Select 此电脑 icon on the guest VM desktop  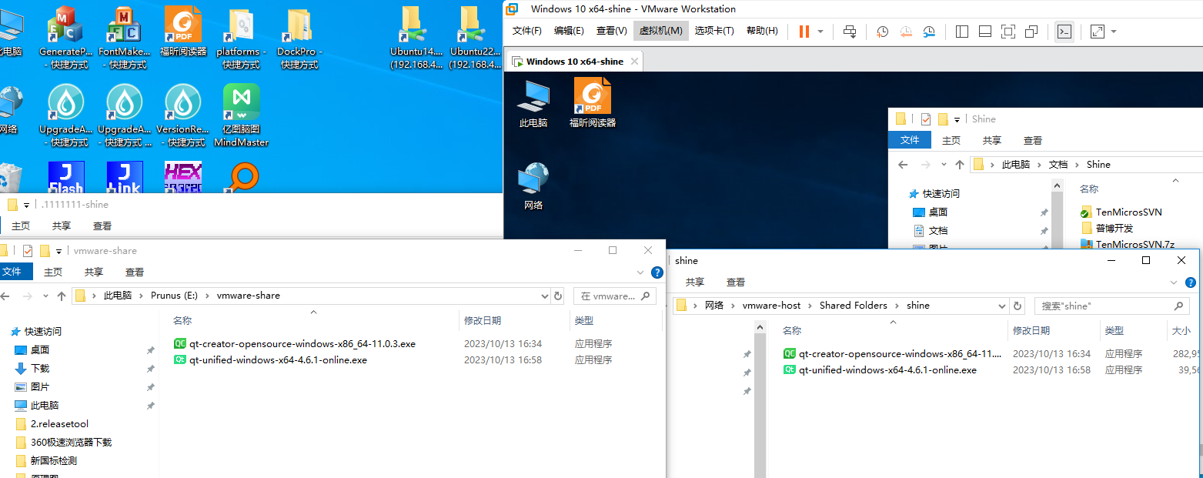[x=533, y=103]
